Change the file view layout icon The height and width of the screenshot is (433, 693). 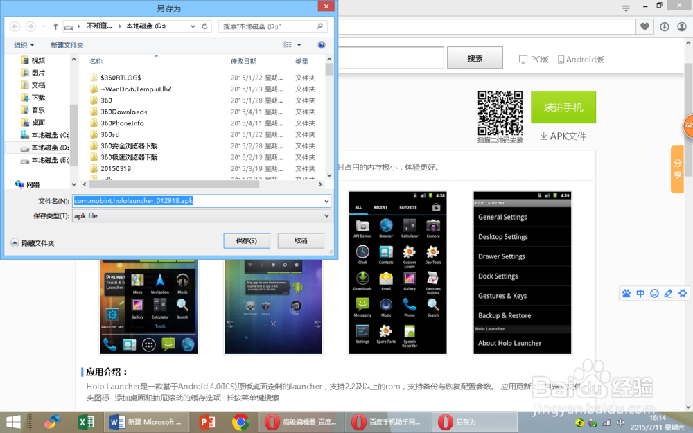pos(288,44)
